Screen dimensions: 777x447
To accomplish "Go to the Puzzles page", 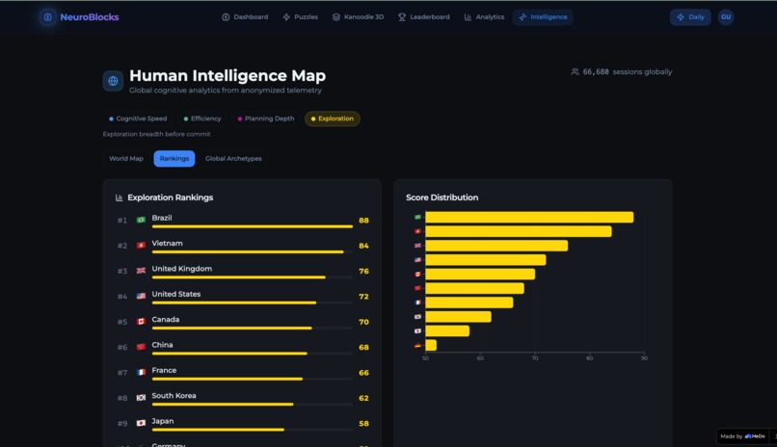I will coord(301,16).
